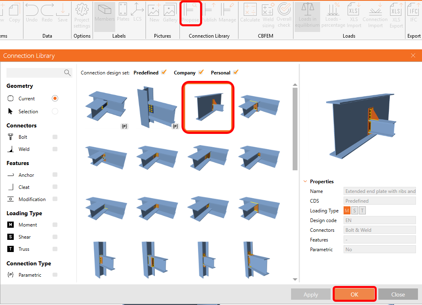Enable the Truss loading type filter
The height and width of the screenshot is (305, 422).
(55, 249)
